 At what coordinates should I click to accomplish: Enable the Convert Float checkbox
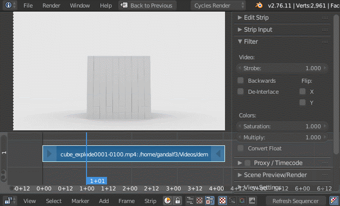240,148
